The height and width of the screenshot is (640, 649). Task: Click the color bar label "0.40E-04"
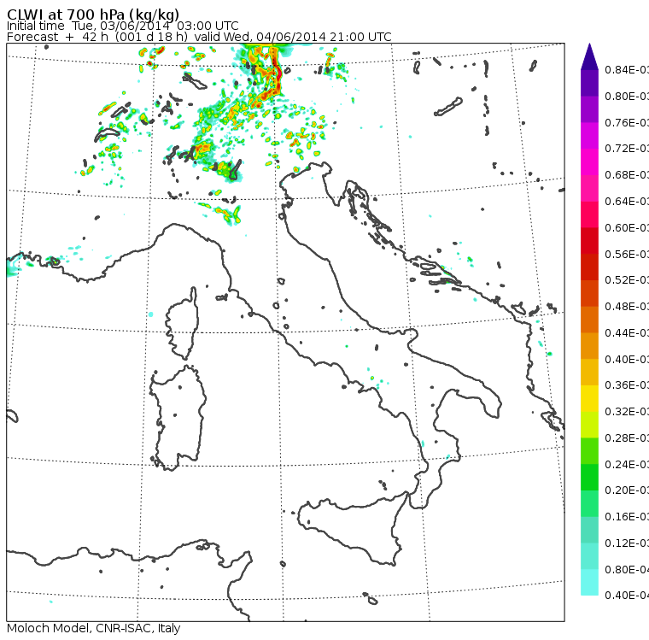point(627,596)
